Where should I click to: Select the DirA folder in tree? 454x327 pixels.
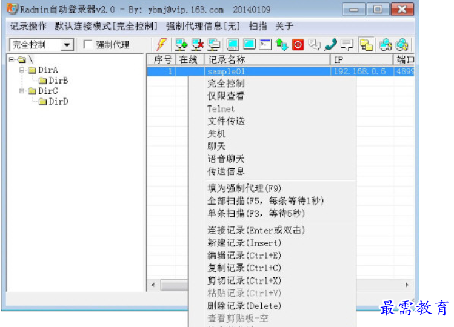pos(44,70)
